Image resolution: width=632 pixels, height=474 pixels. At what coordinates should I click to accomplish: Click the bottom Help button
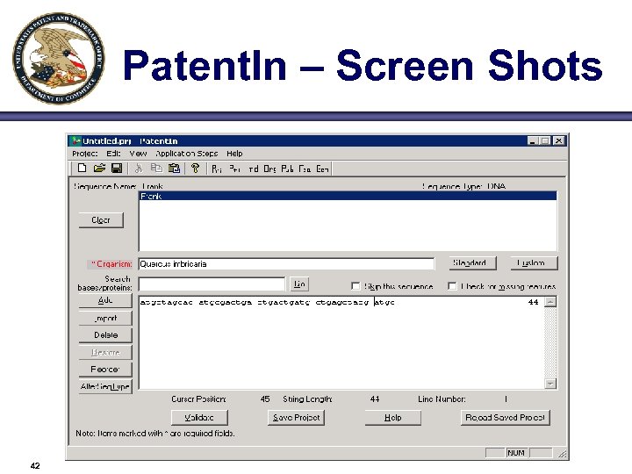click(x=393, y=418)
